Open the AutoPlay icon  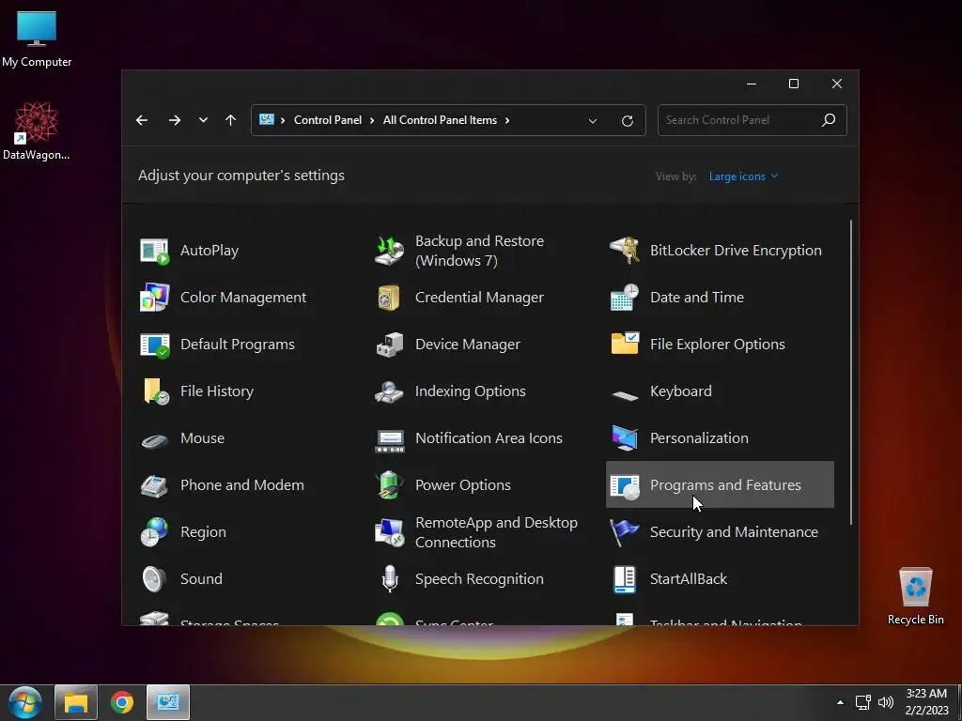[x=154, y=251]
